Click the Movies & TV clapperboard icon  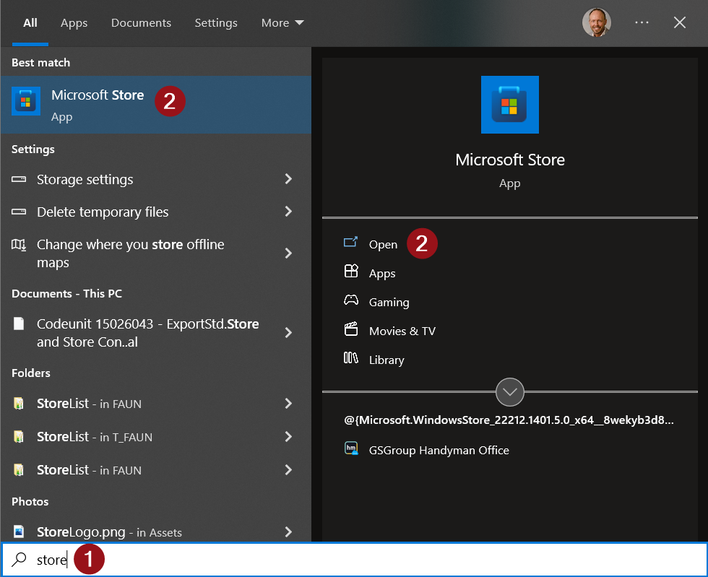pyautogui.click(x=351, y=329)
